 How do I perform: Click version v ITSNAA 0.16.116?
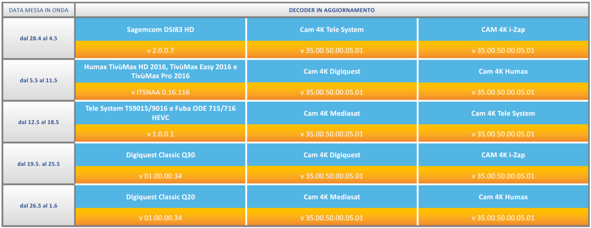pos(160,91)
